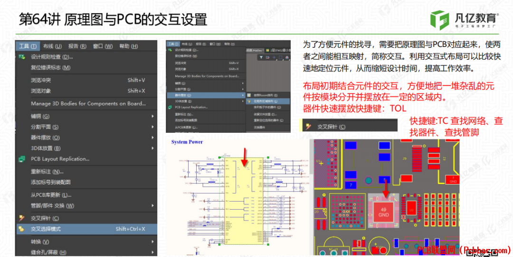Click the selection rectangle icon in the PCB toolbar

pos(280,57)
